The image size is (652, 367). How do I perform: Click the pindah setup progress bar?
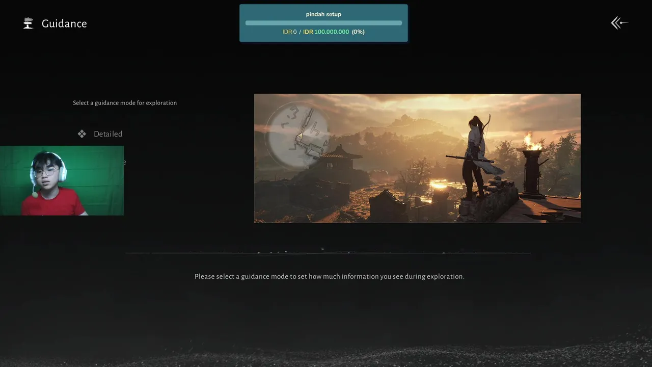[323, 23]
